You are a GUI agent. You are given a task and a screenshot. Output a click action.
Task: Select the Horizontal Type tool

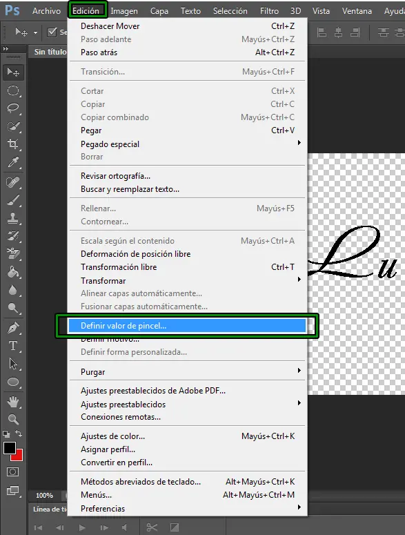pos(13,346)
